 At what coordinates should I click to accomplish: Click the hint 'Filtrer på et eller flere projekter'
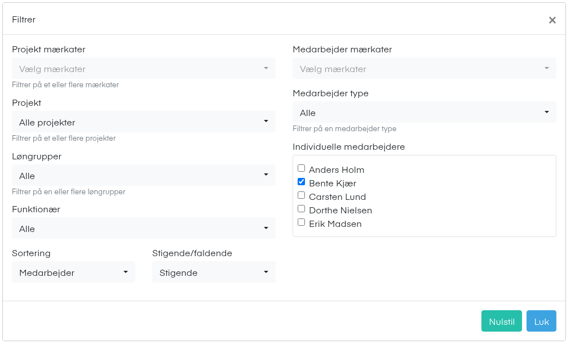(x=64, y=139)
